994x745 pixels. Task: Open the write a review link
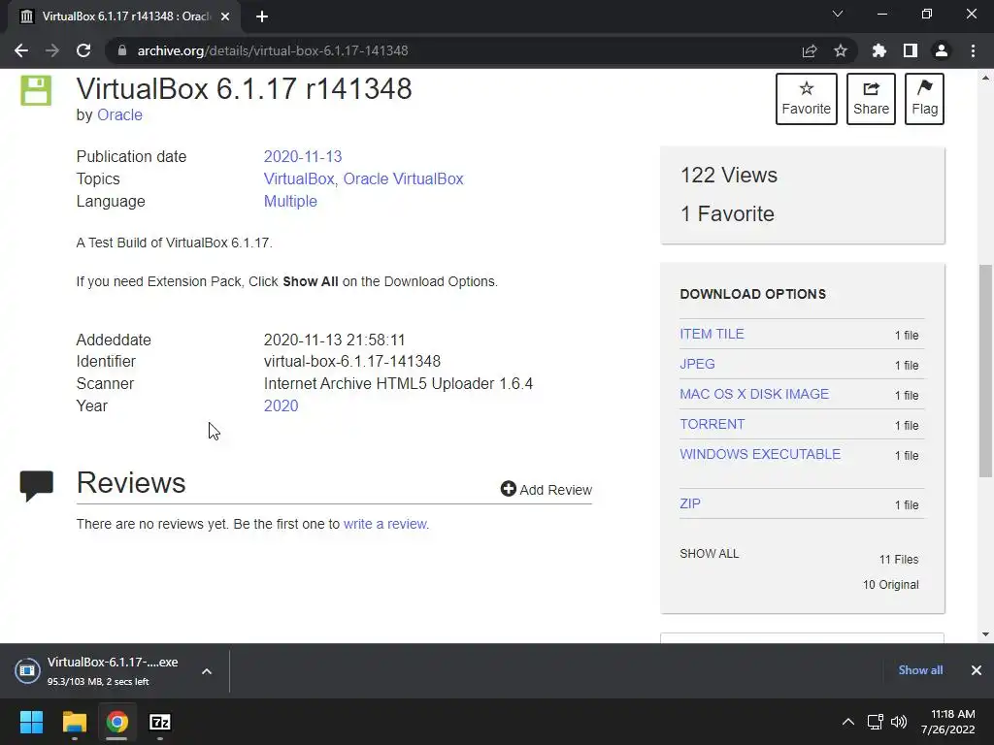(385, 524)
